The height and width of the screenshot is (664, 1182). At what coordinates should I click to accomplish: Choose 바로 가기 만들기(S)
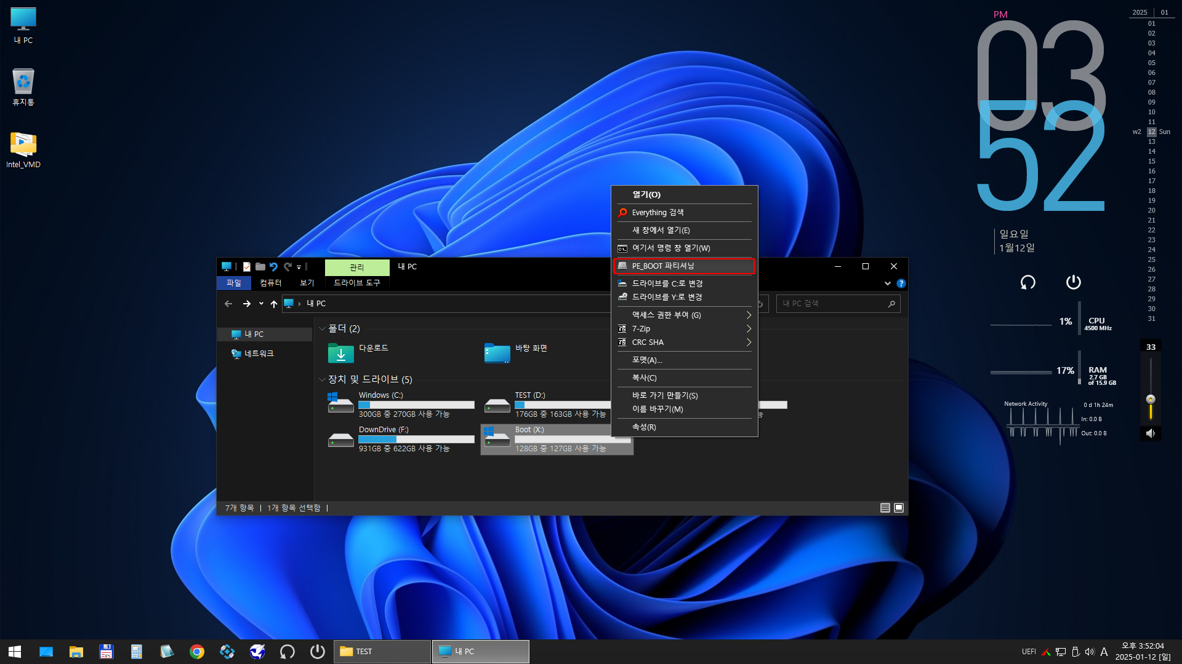point(684,396)
